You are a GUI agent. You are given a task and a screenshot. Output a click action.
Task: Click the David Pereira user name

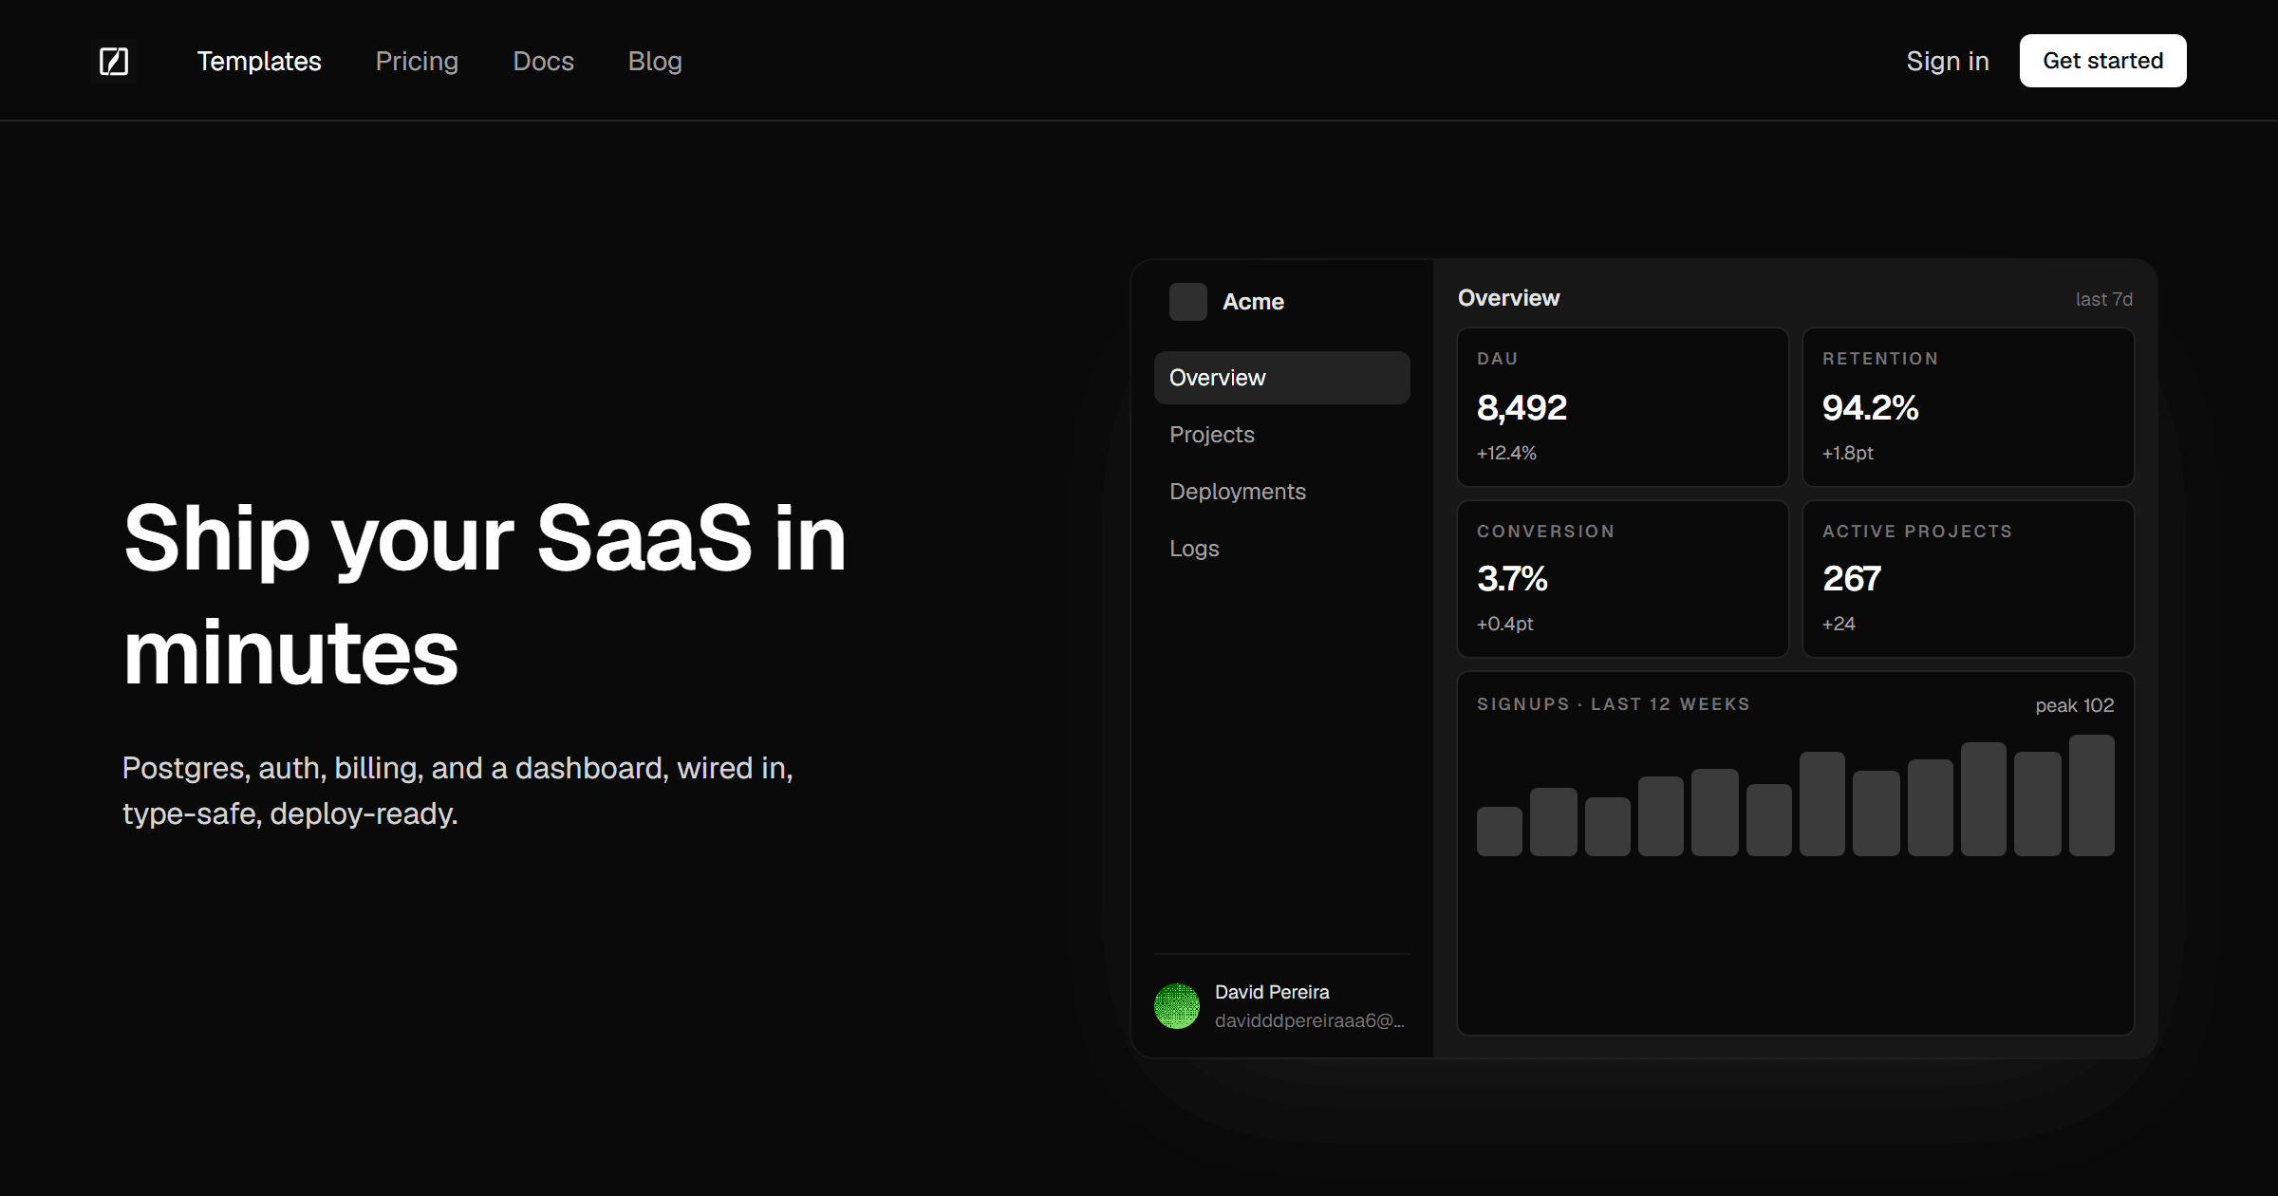(x=1272, y=992)
